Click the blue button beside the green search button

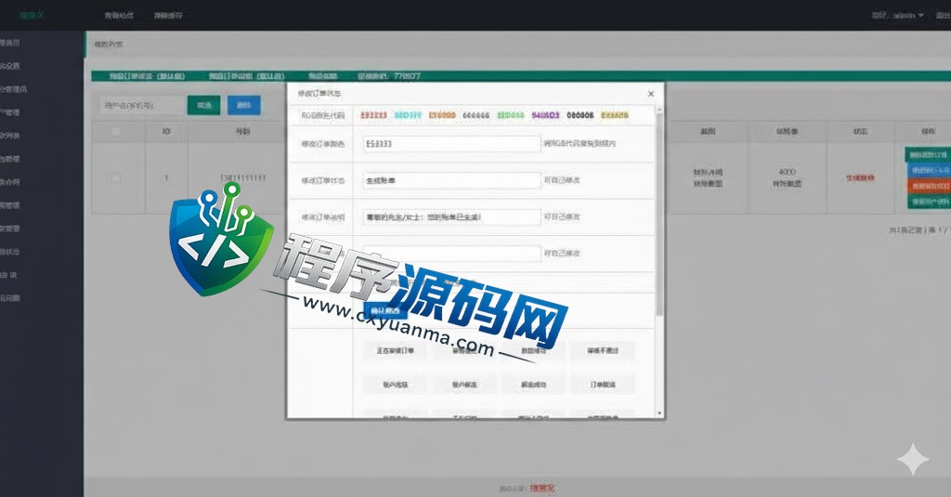pyautogui.click(x=244, y=106)
